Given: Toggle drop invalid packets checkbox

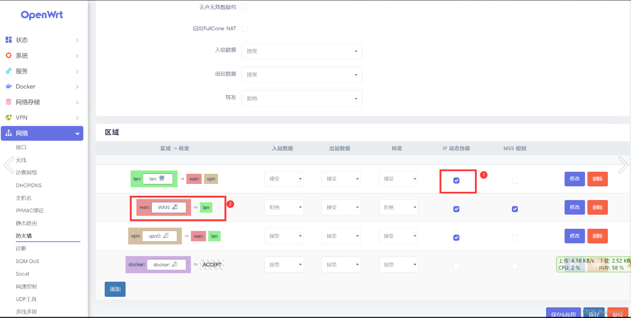Looking at the screenshot, I should pyautogui.click(x=245, y=7).
